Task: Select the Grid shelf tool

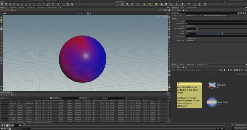Action: [18, 4]
